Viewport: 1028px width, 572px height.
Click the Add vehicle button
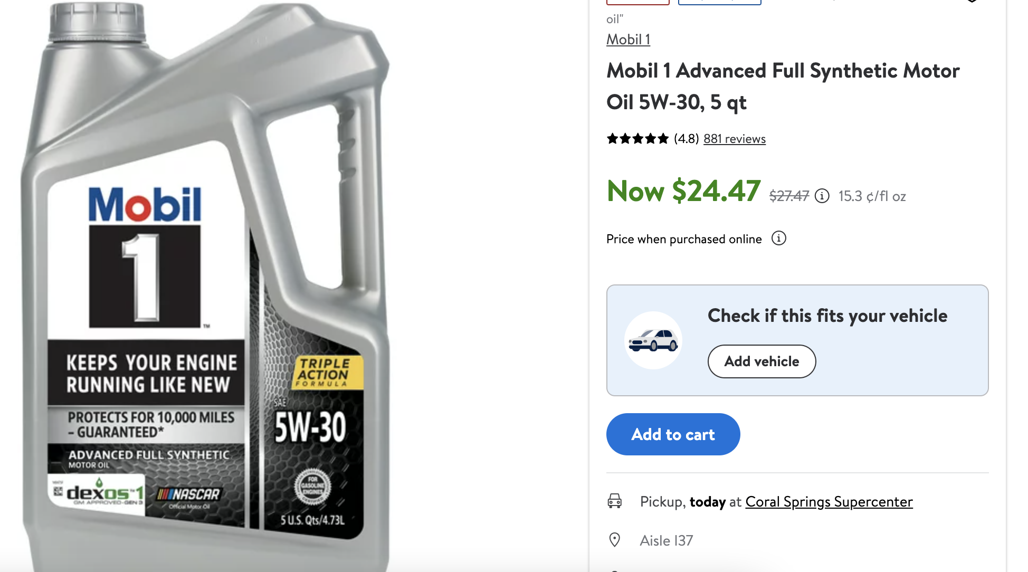[762, 361]
